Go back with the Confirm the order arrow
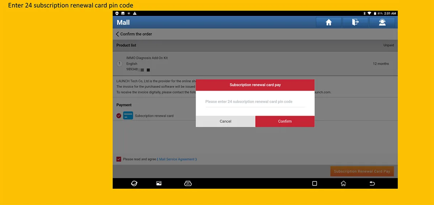Viewport: 434px width, 205px height. [x=118, y=34]
